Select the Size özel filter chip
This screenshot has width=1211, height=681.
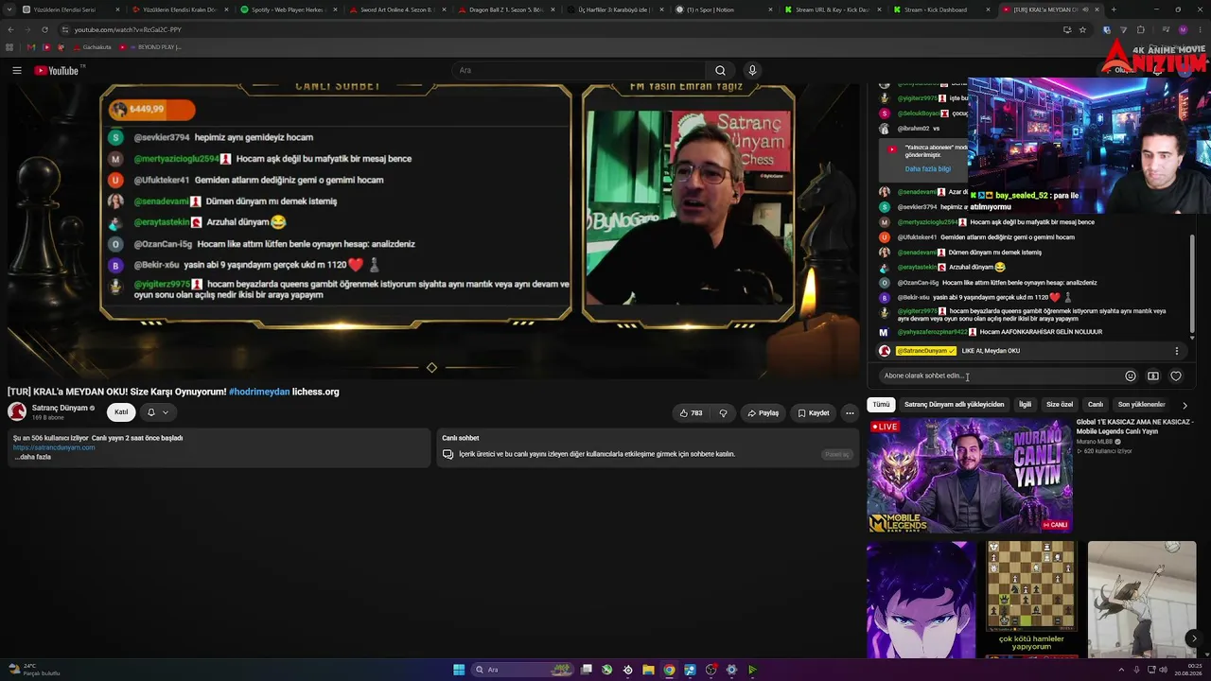[x=1060, y=405]
